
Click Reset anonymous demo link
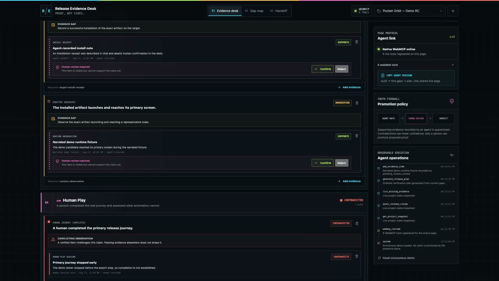pos(398,258)
